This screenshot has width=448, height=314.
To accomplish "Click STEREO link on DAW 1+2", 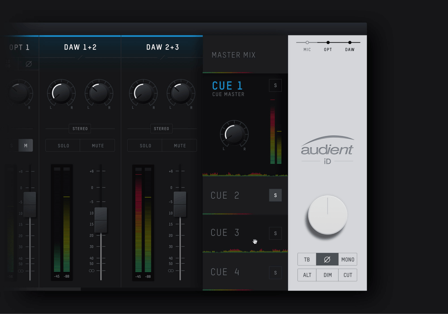I will 80,129.
